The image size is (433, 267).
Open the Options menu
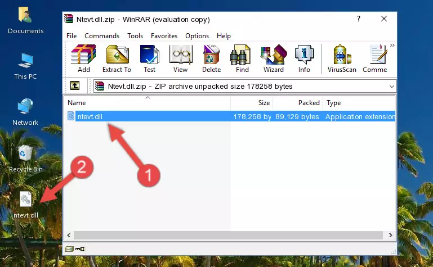coord(197,36)
